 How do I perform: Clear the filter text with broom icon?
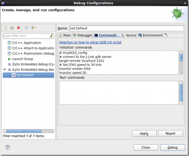51,36
